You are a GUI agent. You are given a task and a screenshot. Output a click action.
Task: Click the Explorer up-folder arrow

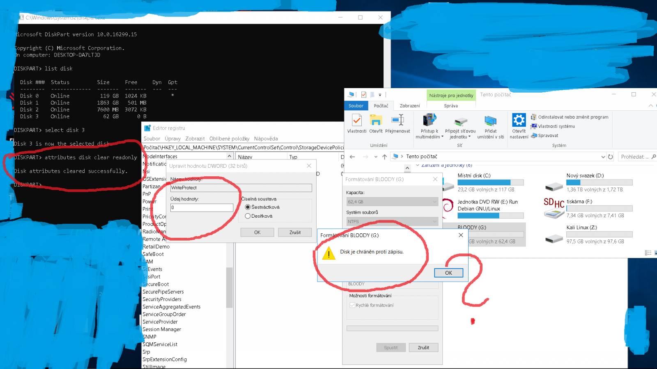tap(384, 157)
